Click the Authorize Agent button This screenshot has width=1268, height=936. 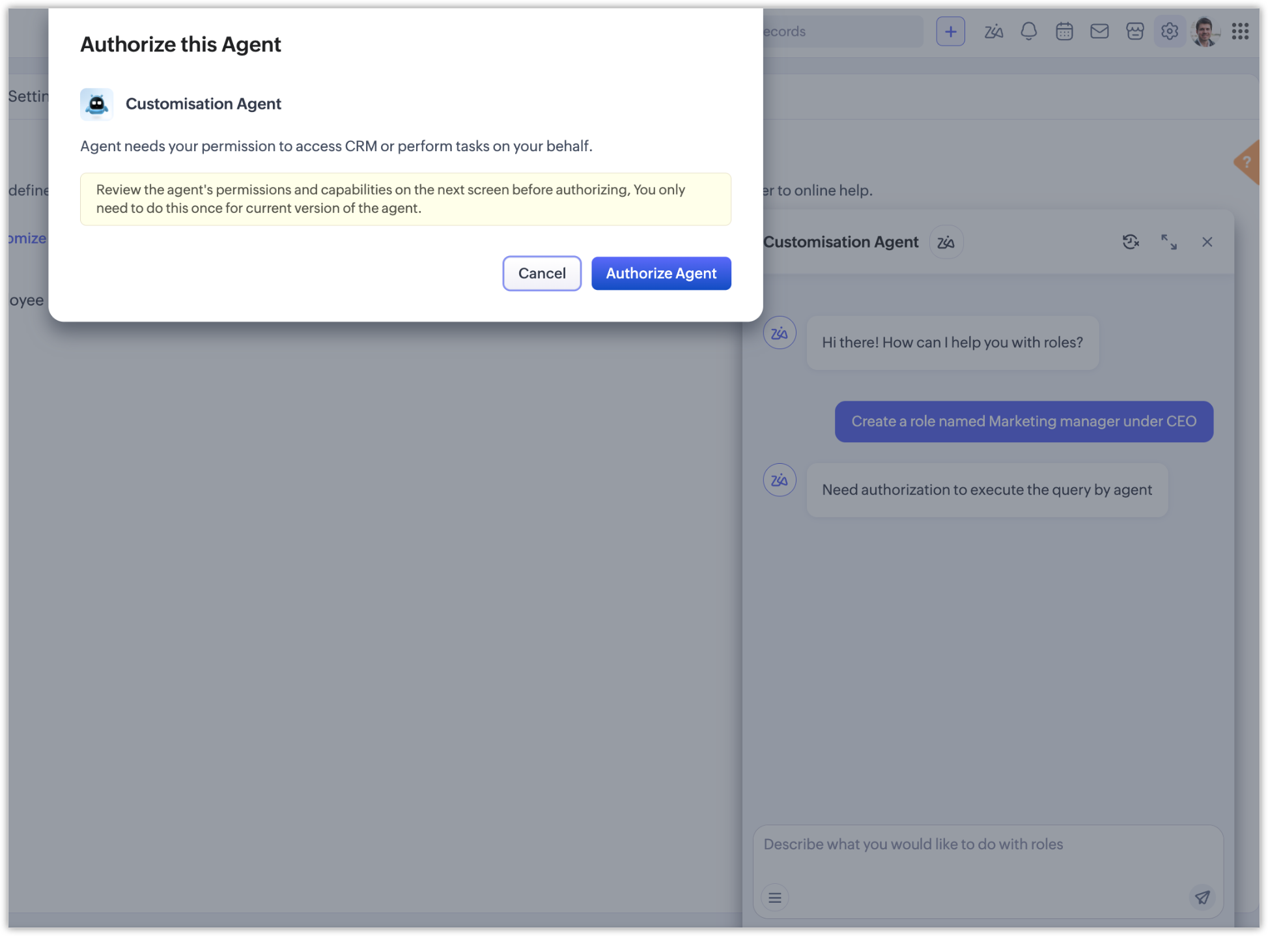pyautogui.click(x=661, y=273)
